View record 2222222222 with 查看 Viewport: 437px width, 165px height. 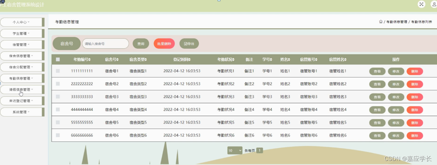click(377, 84)
